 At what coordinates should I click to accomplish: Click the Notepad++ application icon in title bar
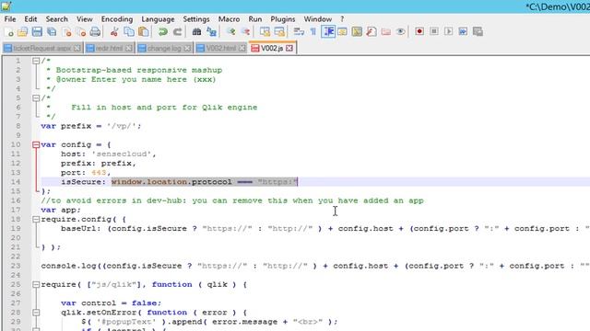tap(6, 6)
